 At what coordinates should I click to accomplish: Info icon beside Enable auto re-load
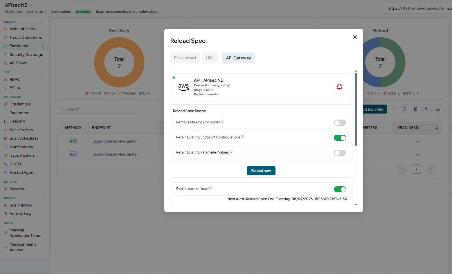(211, 188)
